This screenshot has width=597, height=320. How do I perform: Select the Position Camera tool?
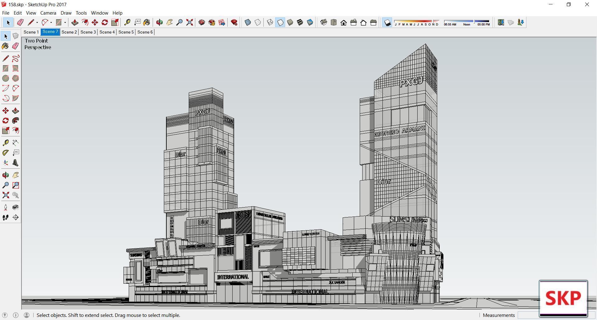[6, 207]
